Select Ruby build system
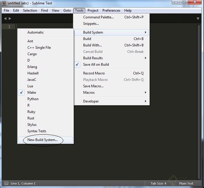Viewport: 204px width, 188px height. 46,112
